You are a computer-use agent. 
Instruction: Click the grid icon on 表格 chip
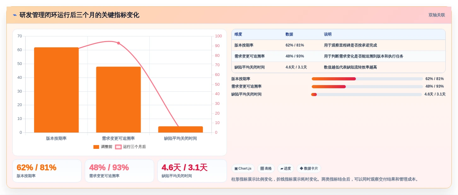click(262, 169)
